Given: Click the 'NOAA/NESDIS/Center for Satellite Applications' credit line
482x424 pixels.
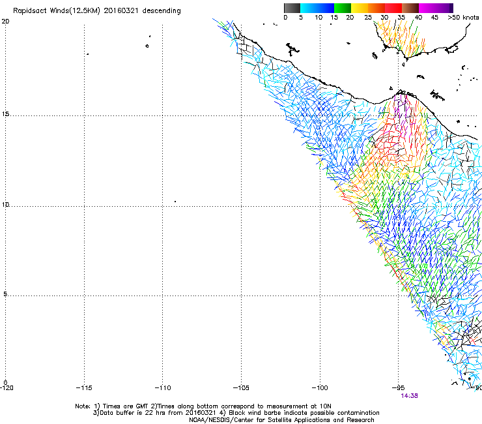Looking at the screenshot, I should [281, 420].
